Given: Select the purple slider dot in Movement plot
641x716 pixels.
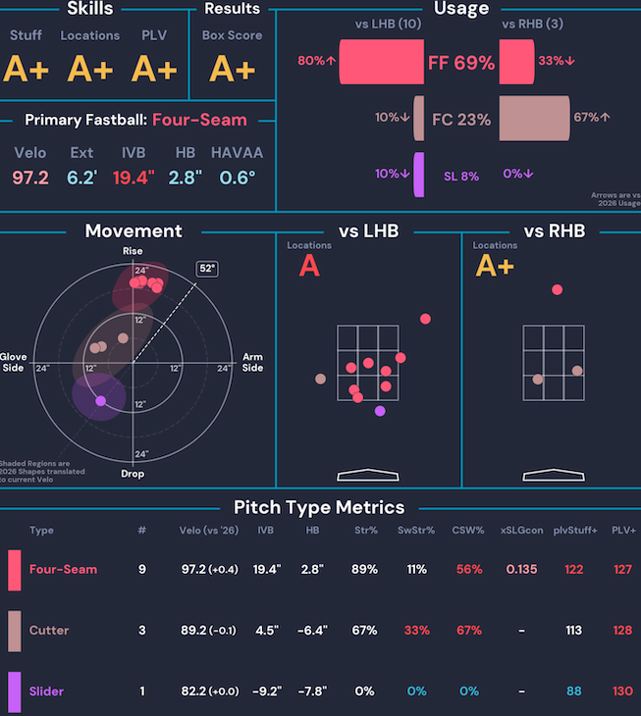Looking at the screenshot, I should 100,400.
